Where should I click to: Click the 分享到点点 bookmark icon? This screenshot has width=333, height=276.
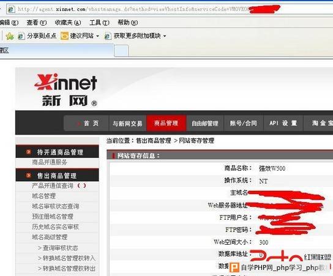pos(21,36)
